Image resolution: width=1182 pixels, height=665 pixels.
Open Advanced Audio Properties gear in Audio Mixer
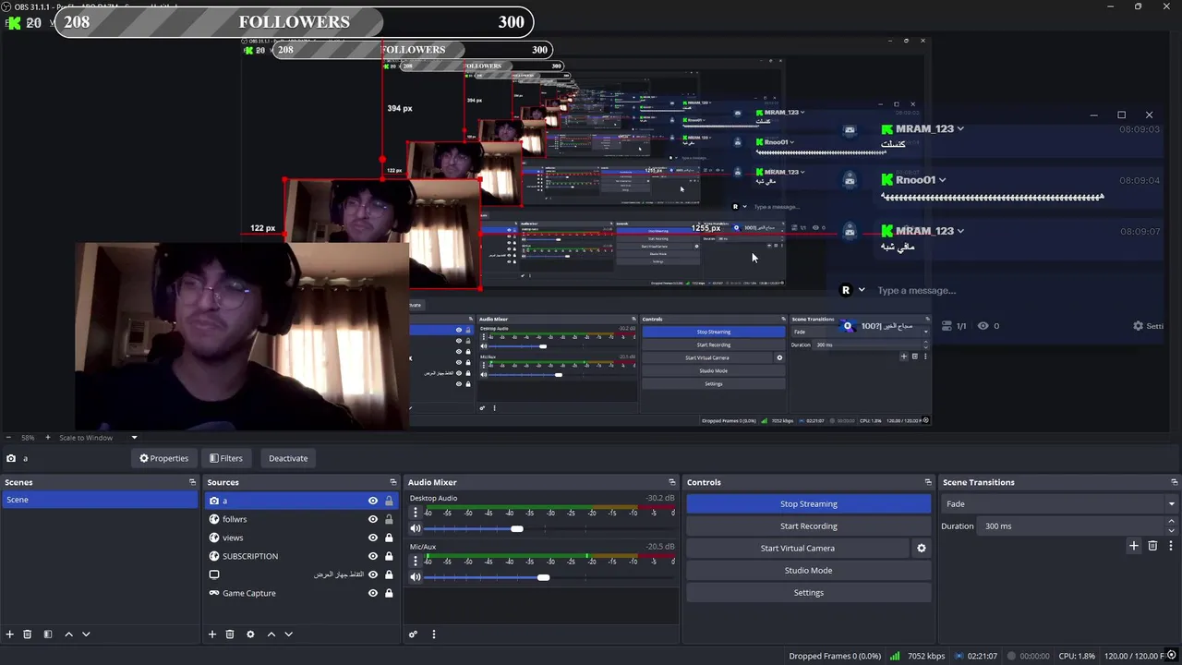[x=413, y=635]
